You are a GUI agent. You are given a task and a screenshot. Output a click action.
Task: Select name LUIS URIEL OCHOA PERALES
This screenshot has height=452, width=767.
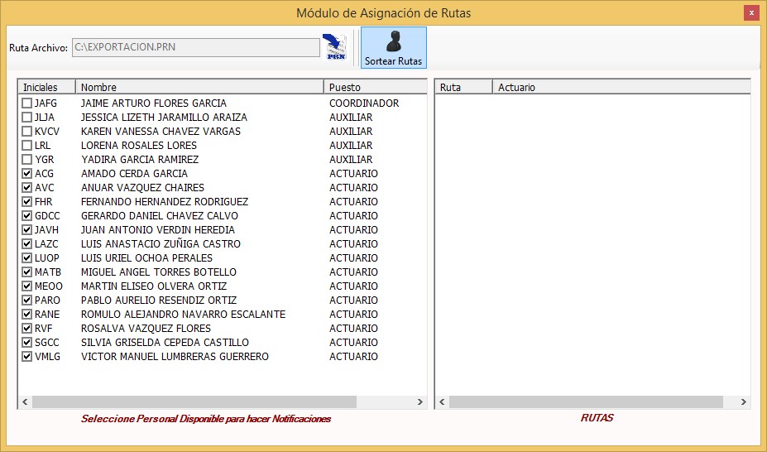(146, 257)
